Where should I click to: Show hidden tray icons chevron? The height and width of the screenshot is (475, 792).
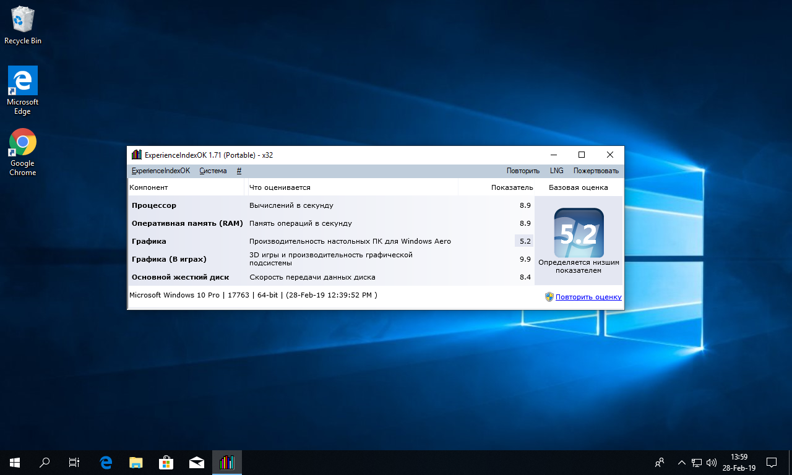[x=682, y=462]
